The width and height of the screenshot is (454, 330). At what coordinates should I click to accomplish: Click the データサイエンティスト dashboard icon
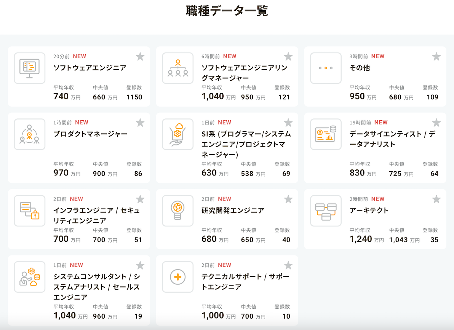326,134
